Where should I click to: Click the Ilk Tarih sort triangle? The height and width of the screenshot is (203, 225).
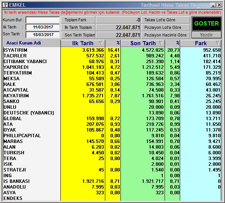[x=101, y=43]
